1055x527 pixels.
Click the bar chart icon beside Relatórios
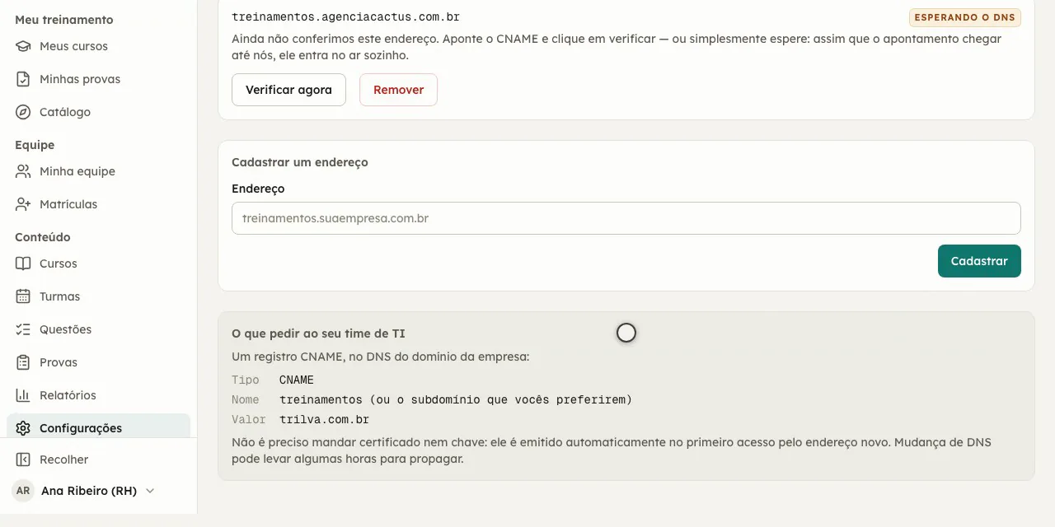pyautogui.click(x=23, y=395)
